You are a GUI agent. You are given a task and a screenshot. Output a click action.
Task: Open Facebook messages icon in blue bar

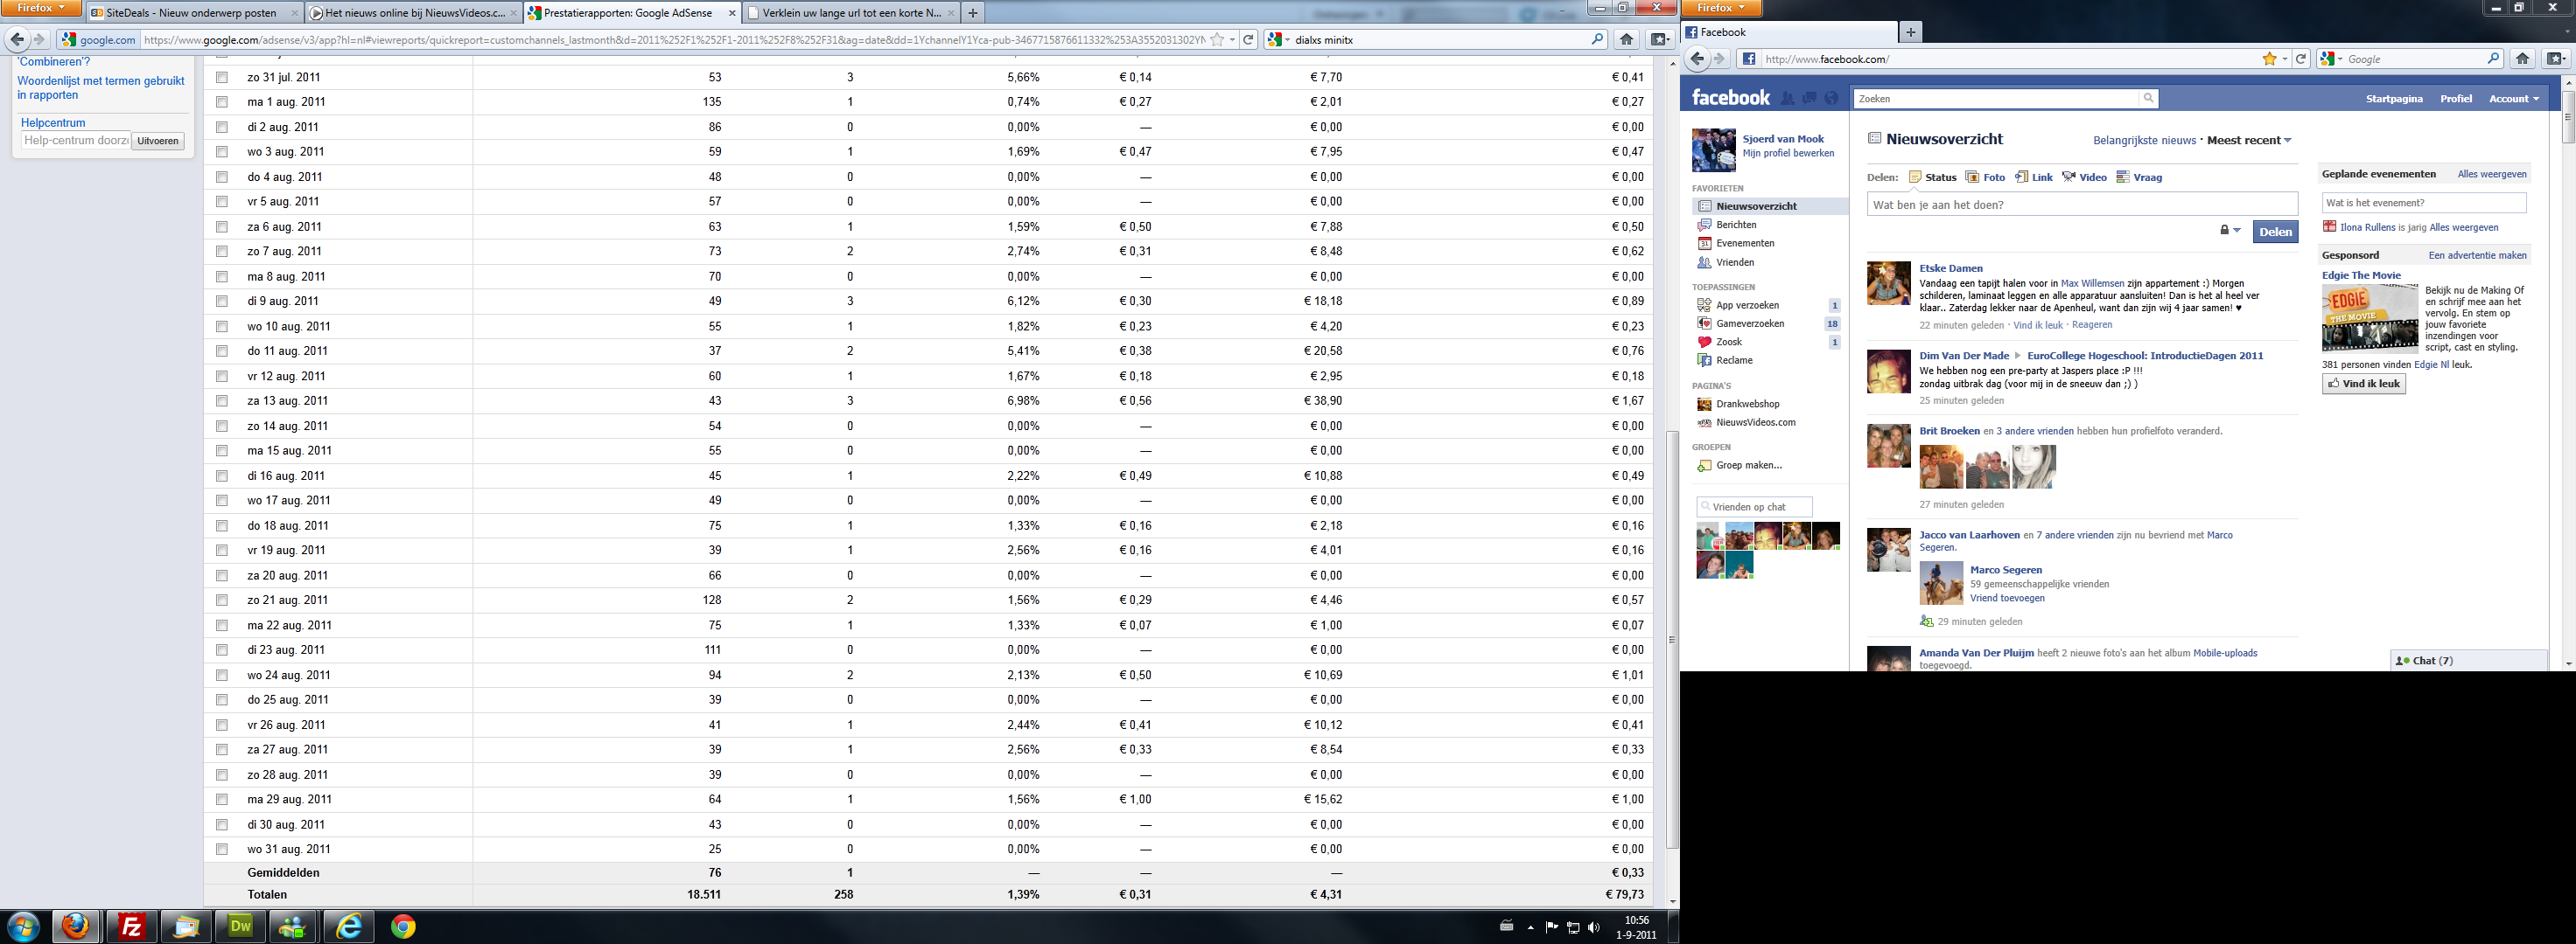click(x=1810, y=98)
